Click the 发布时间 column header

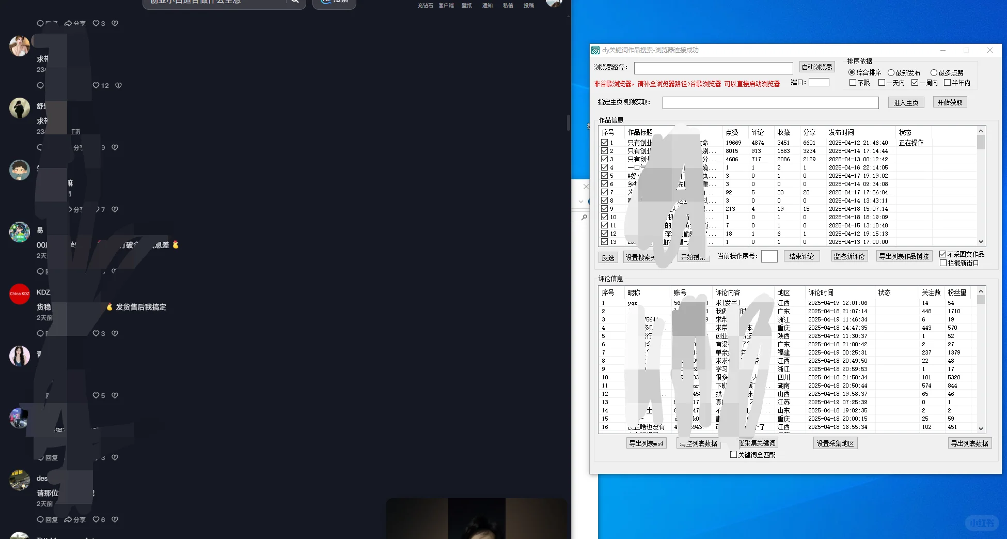(x=860, y=132)
